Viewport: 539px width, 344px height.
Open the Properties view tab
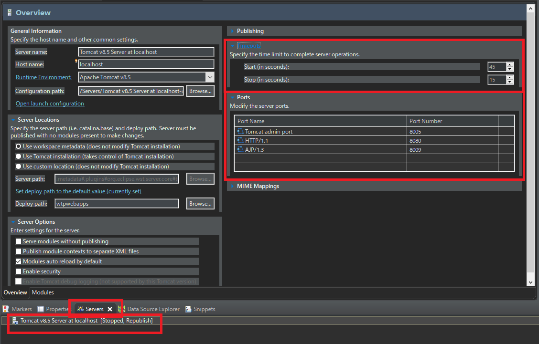[54, 309]
